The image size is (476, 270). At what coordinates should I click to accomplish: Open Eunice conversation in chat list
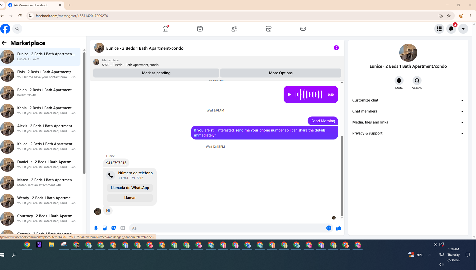(x=40, y=56)
